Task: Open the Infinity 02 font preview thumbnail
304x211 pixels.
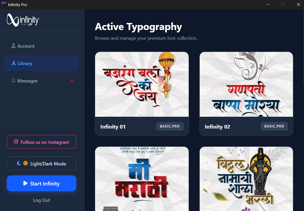Action: tap(246, 84)
